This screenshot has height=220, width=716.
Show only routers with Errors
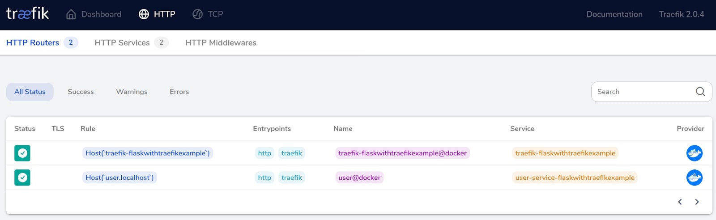pos(179,92)
